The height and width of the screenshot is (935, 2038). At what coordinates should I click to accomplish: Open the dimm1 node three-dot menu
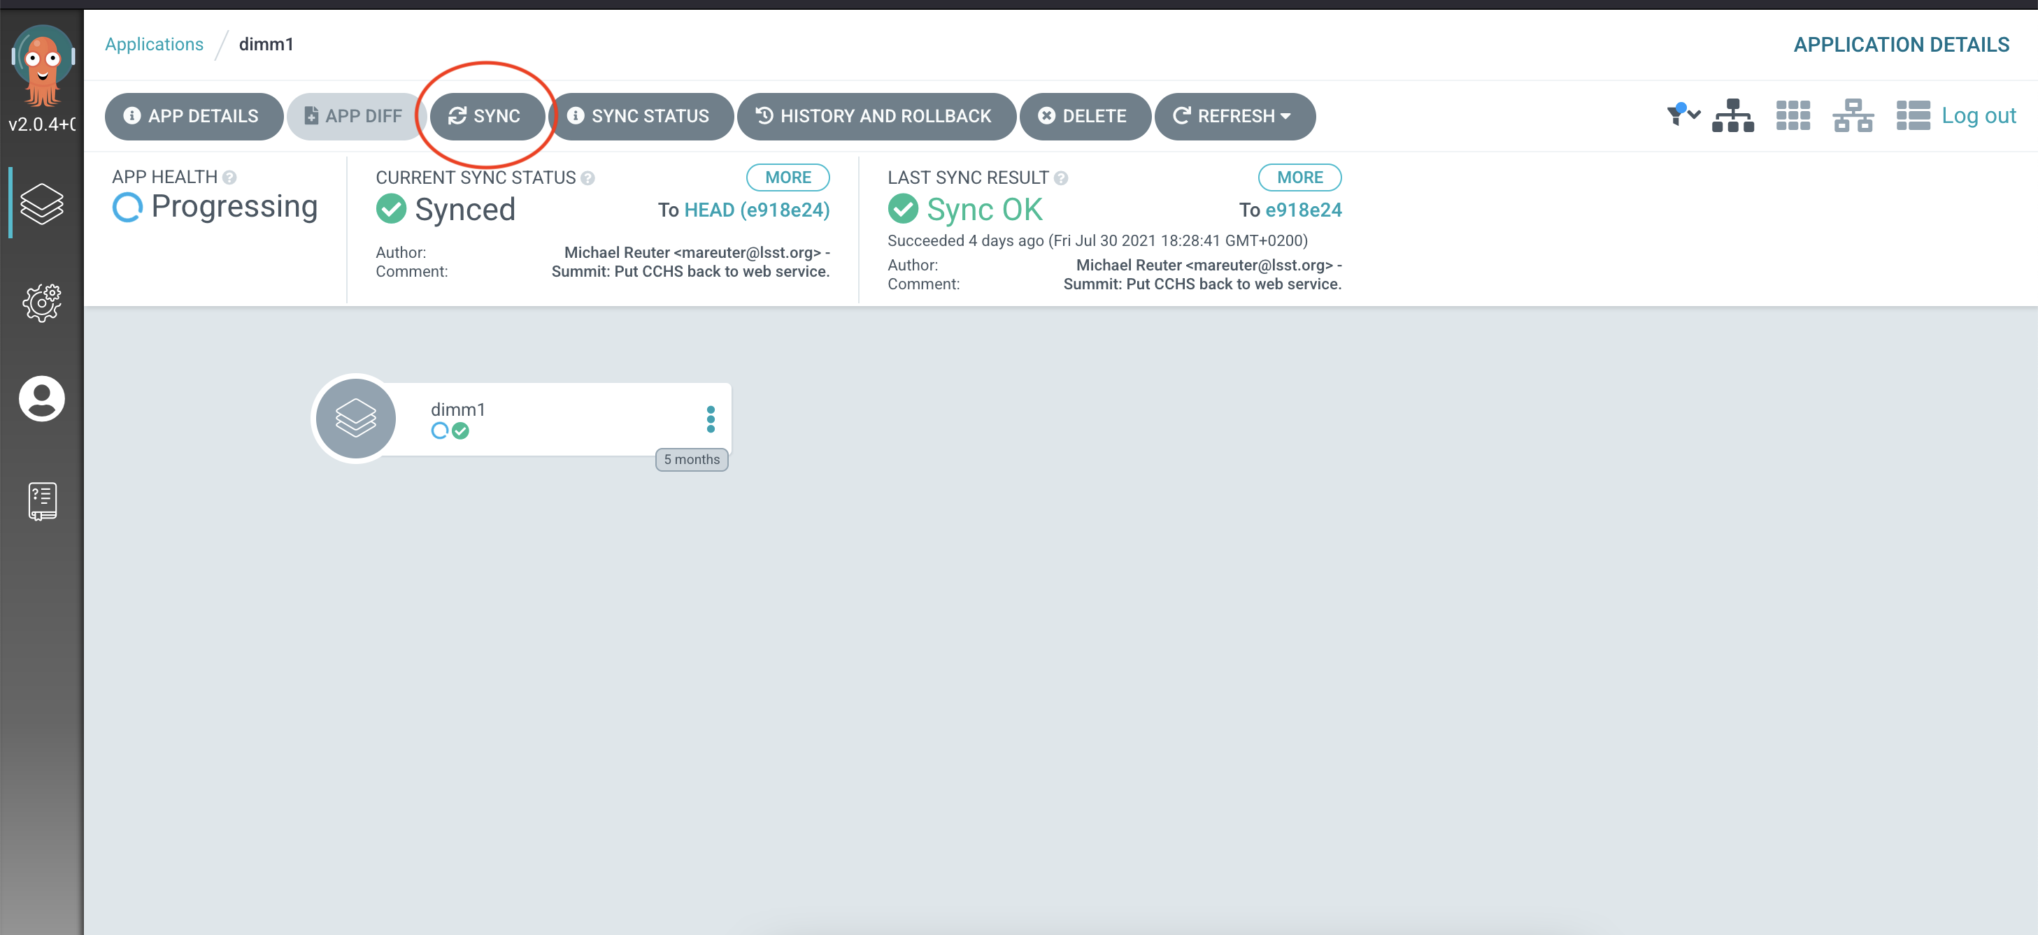click(710, 419)
